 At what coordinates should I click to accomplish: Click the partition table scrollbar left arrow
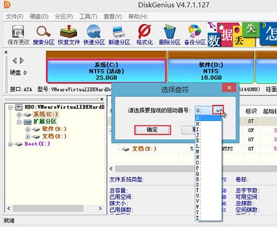111,169
